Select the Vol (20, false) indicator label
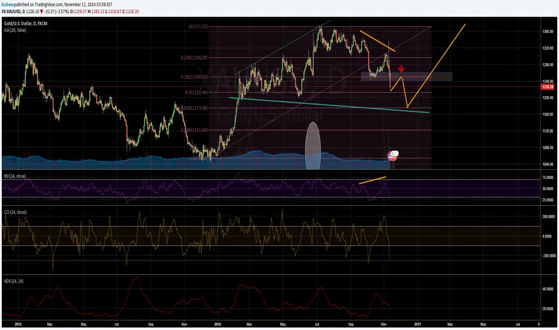Screen dimensions: 559x330 [x=15, y=30]
